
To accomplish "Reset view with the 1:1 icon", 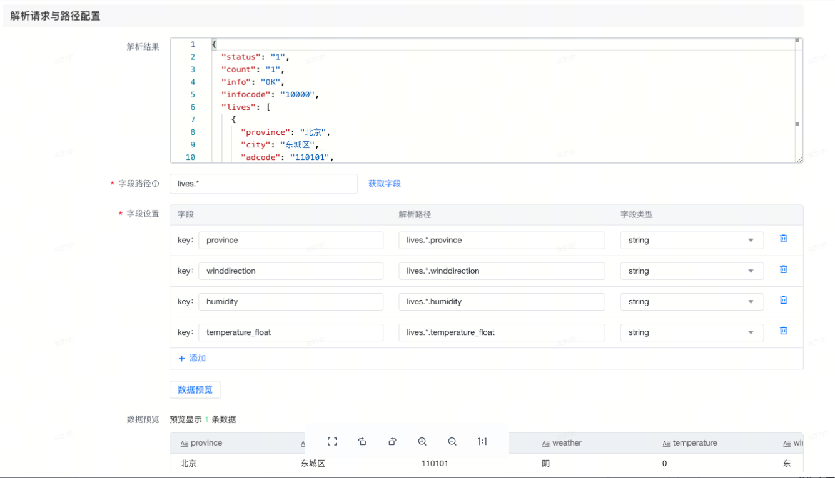I will (x=482, y=442).
